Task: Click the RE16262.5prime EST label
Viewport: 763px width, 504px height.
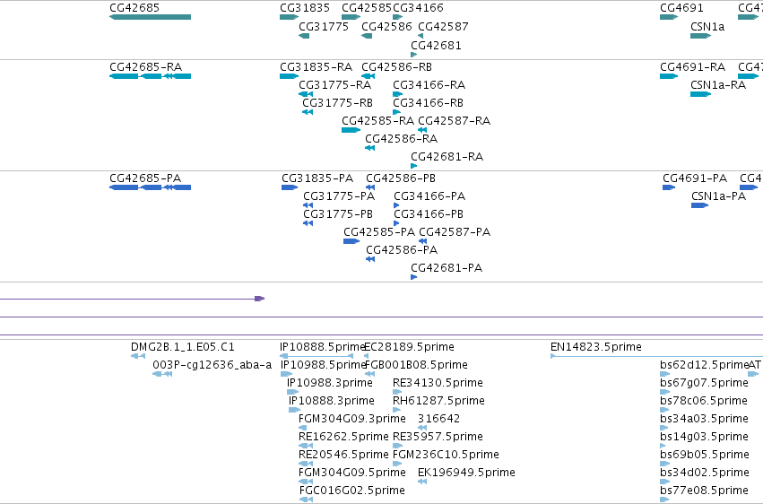Action: (344, 438)
